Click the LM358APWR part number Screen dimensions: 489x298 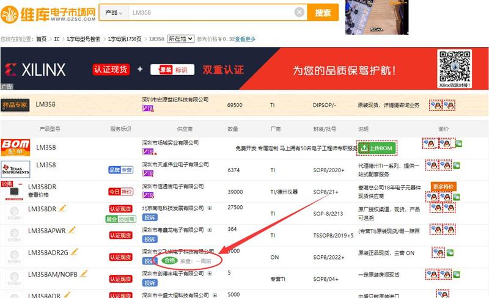point(47,231)
